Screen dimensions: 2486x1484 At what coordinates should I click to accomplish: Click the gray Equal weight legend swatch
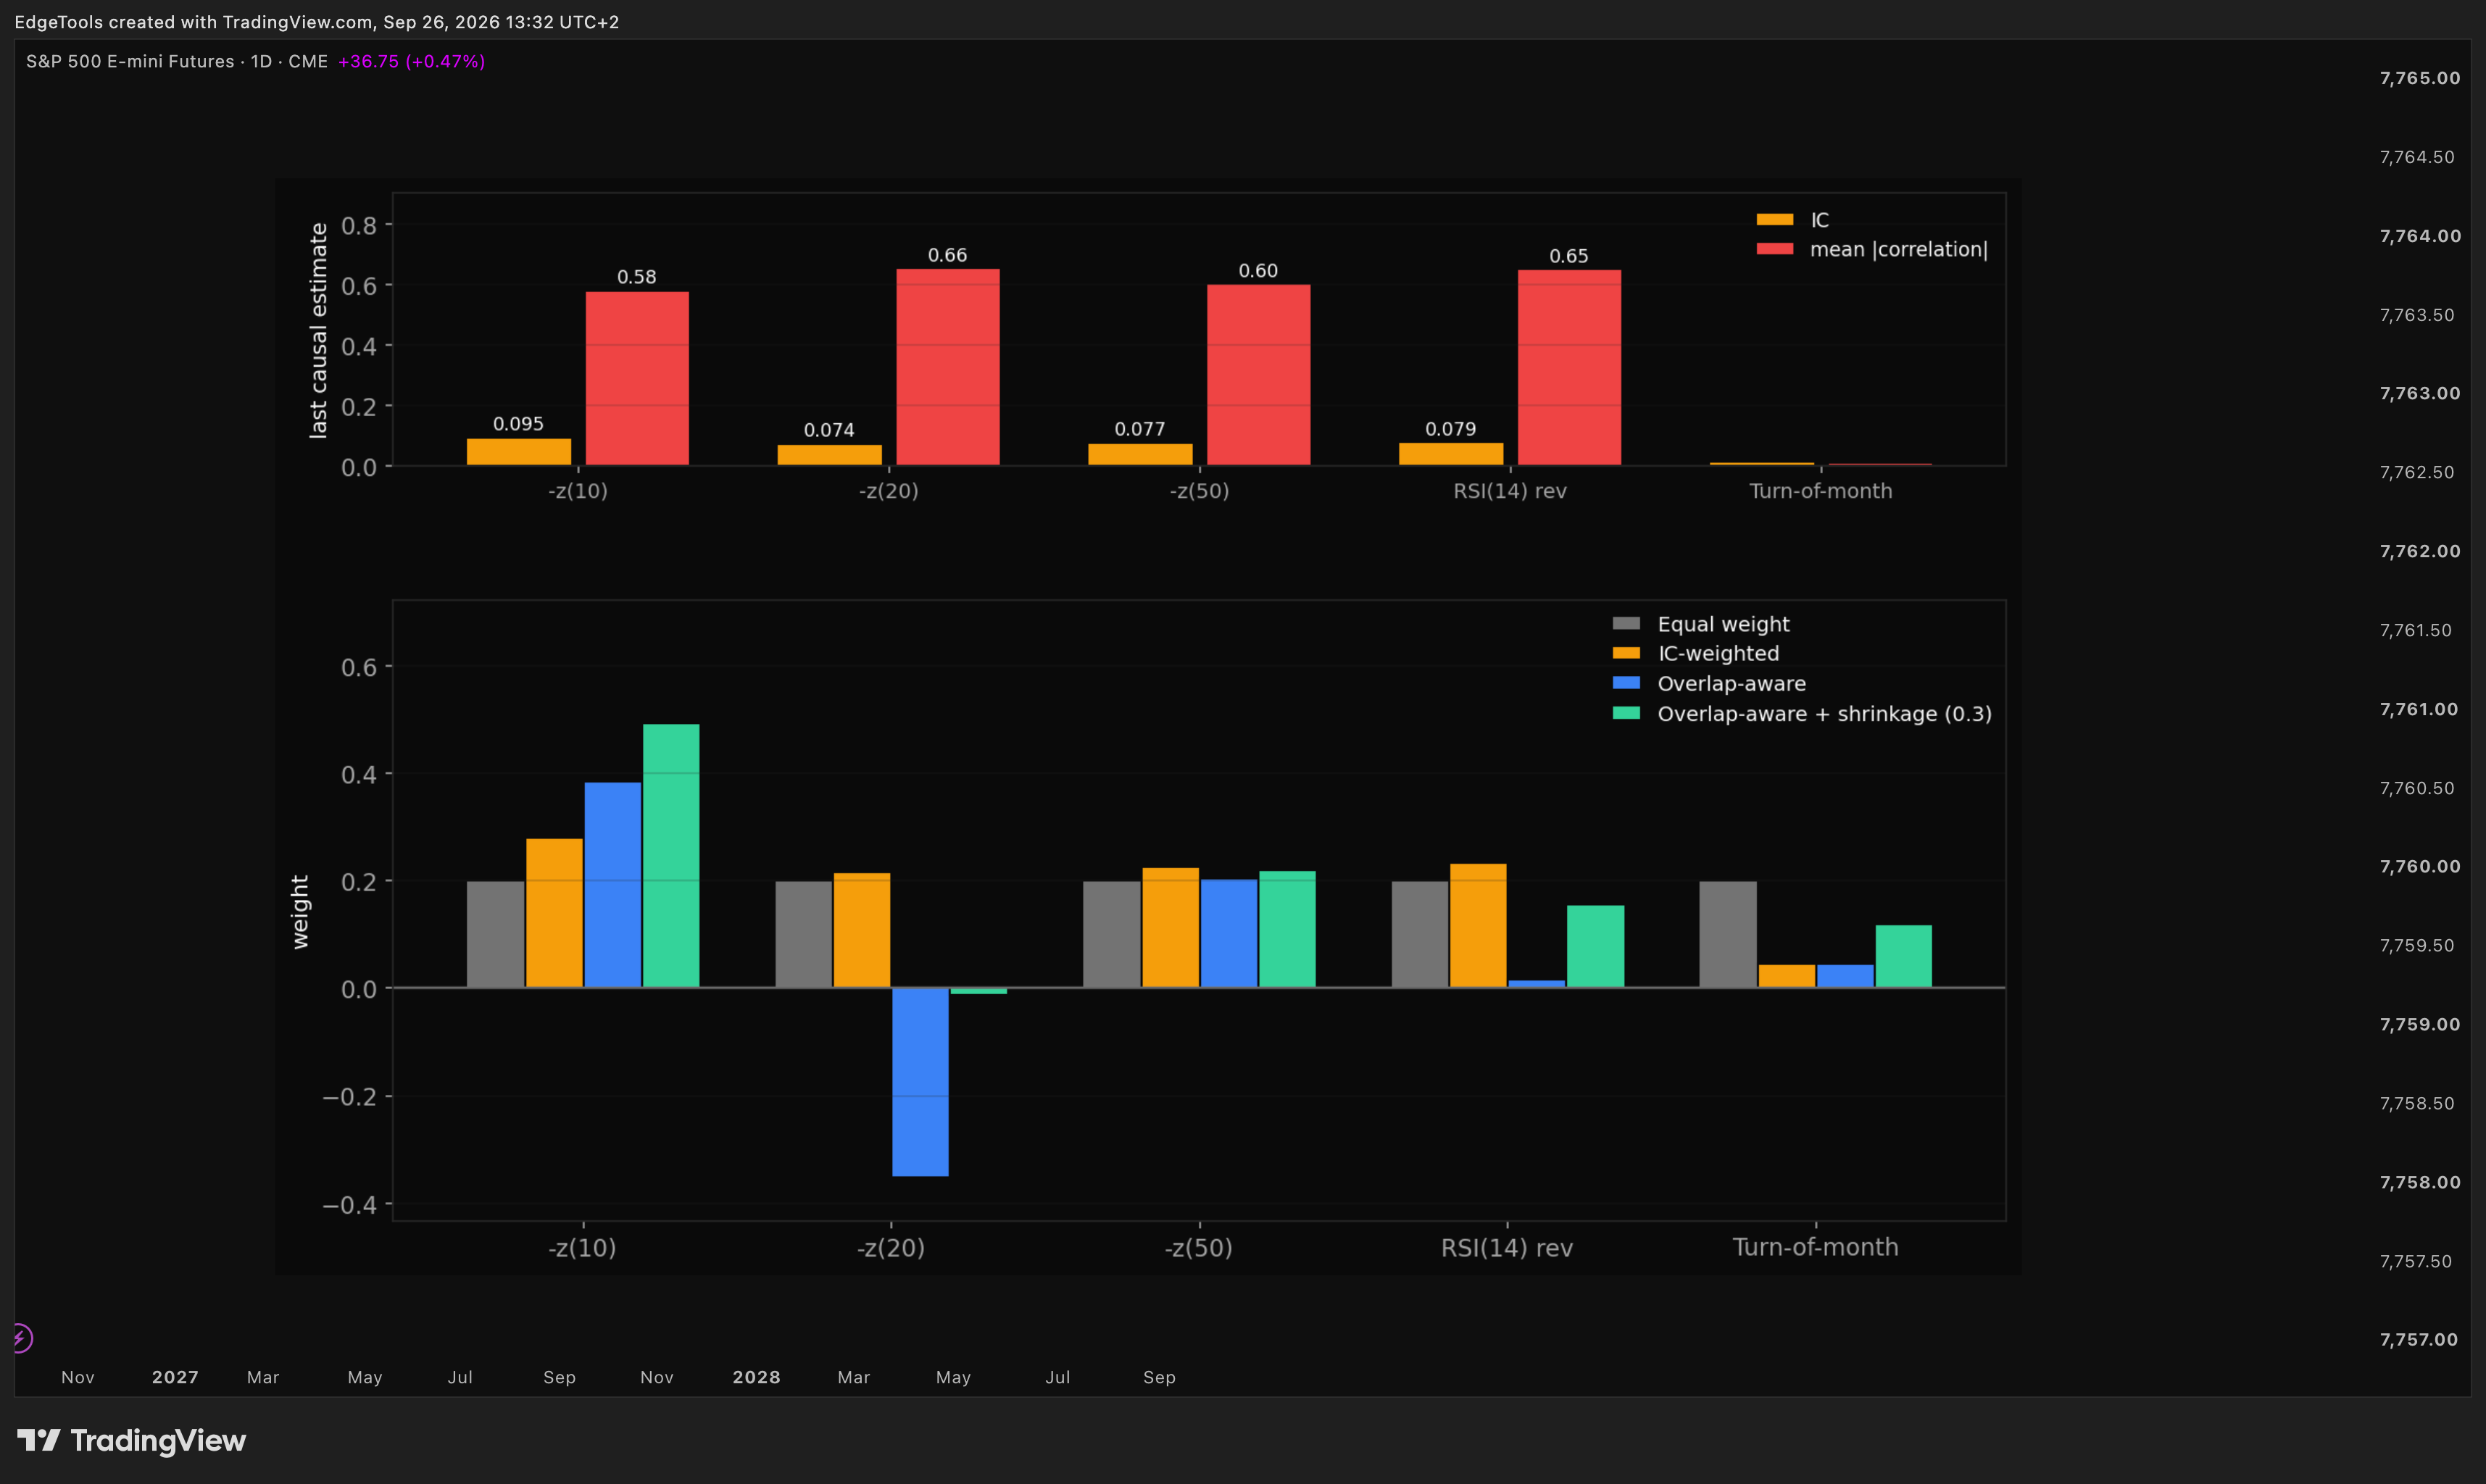[1626, 624]
